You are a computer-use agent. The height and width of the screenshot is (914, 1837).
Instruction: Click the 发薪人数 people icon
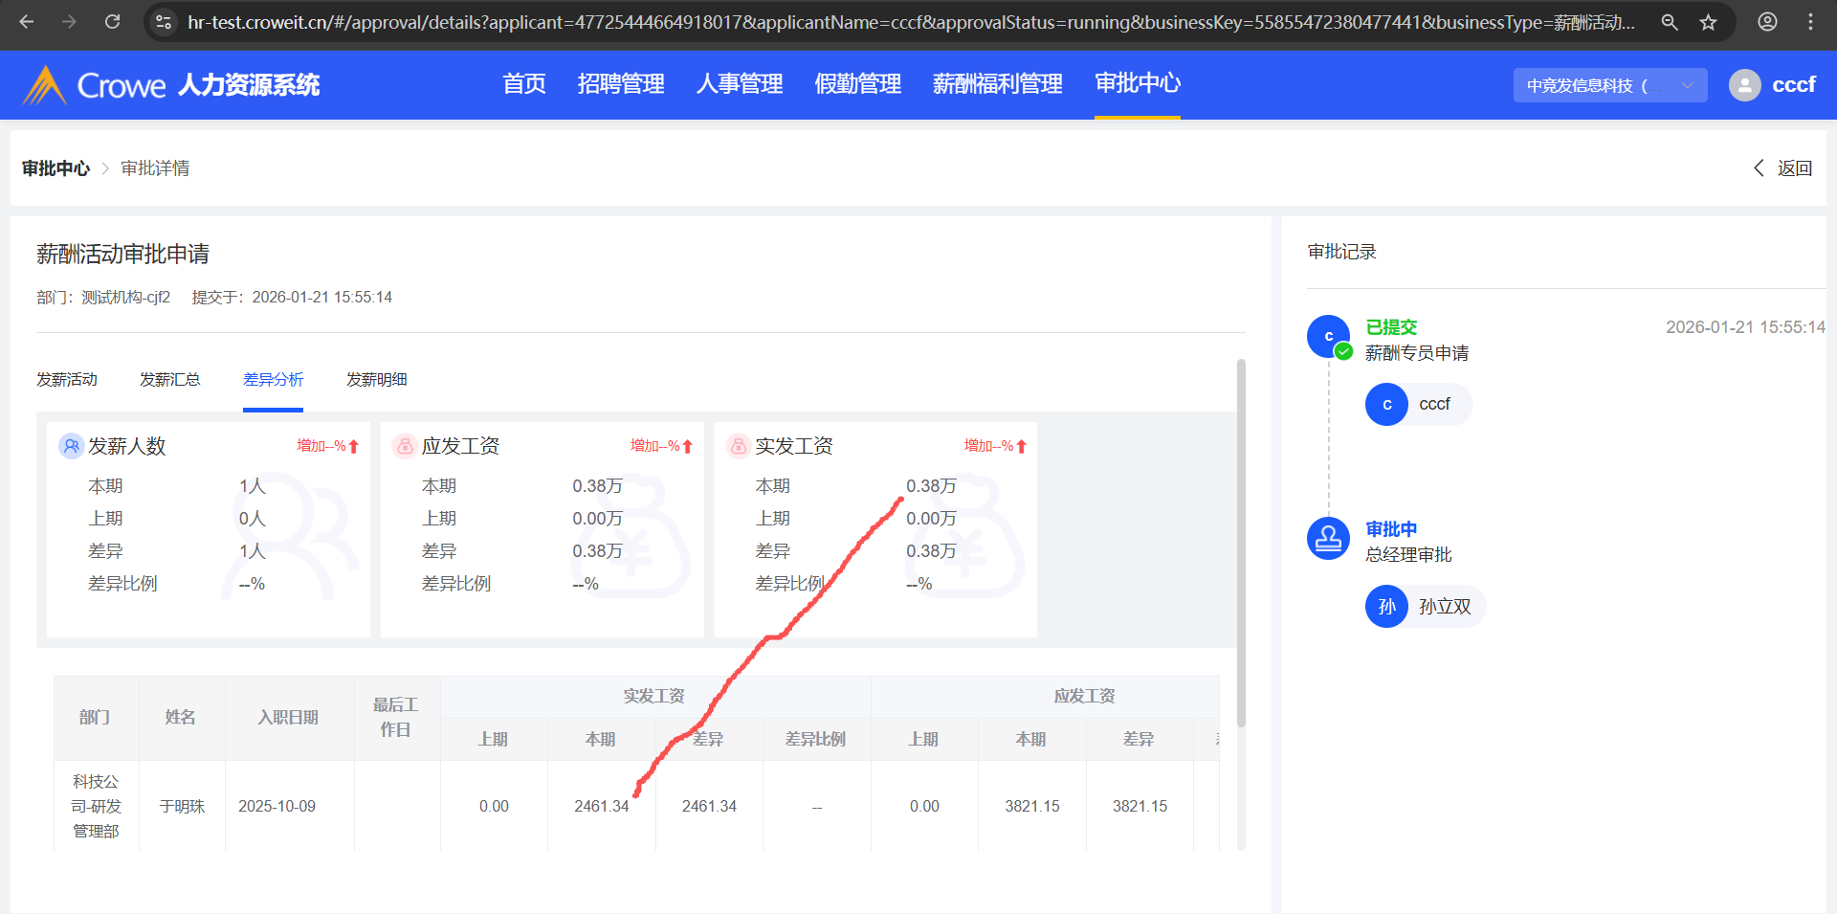tap(71, 446)
